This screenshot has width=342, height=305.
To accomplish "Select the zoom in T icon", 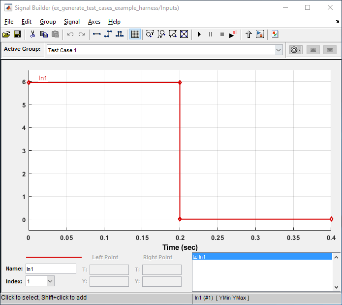I will 150,34.
